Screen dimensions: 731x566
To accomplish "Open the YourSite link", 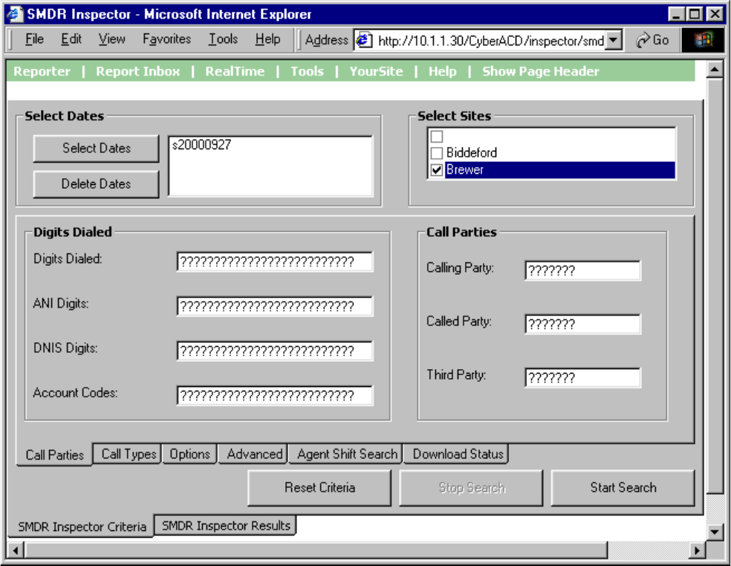I will [376, 71].
